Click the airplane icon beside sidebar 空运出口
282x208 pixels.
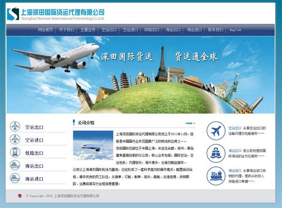click(16, 127)
